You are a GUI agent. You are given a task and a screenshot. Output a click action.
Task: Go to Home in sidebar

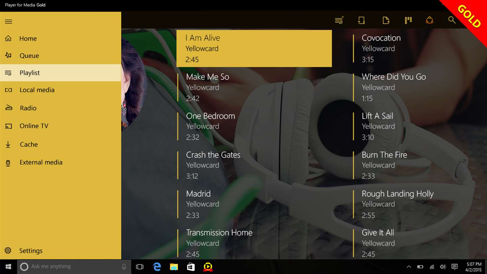point(61,39)
